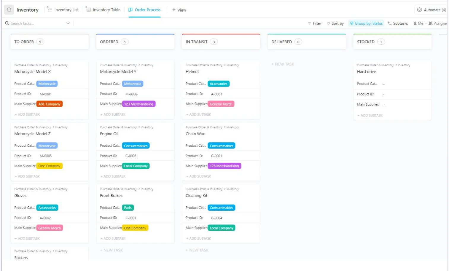
Task: Expand the search options chevron
Action: point(68,23)
